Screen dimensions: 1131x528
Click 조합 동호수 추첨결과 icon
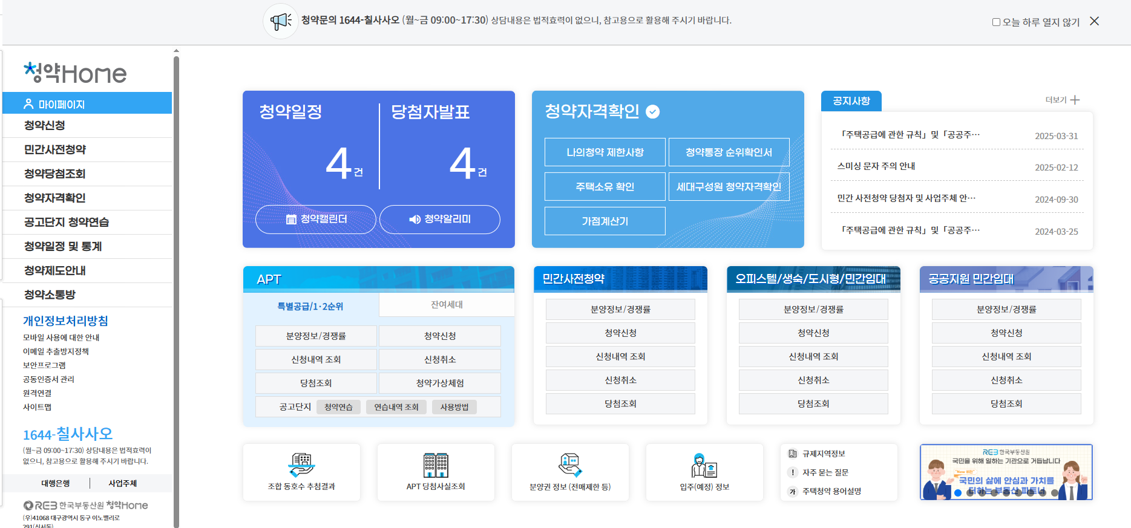coord(301,465)
